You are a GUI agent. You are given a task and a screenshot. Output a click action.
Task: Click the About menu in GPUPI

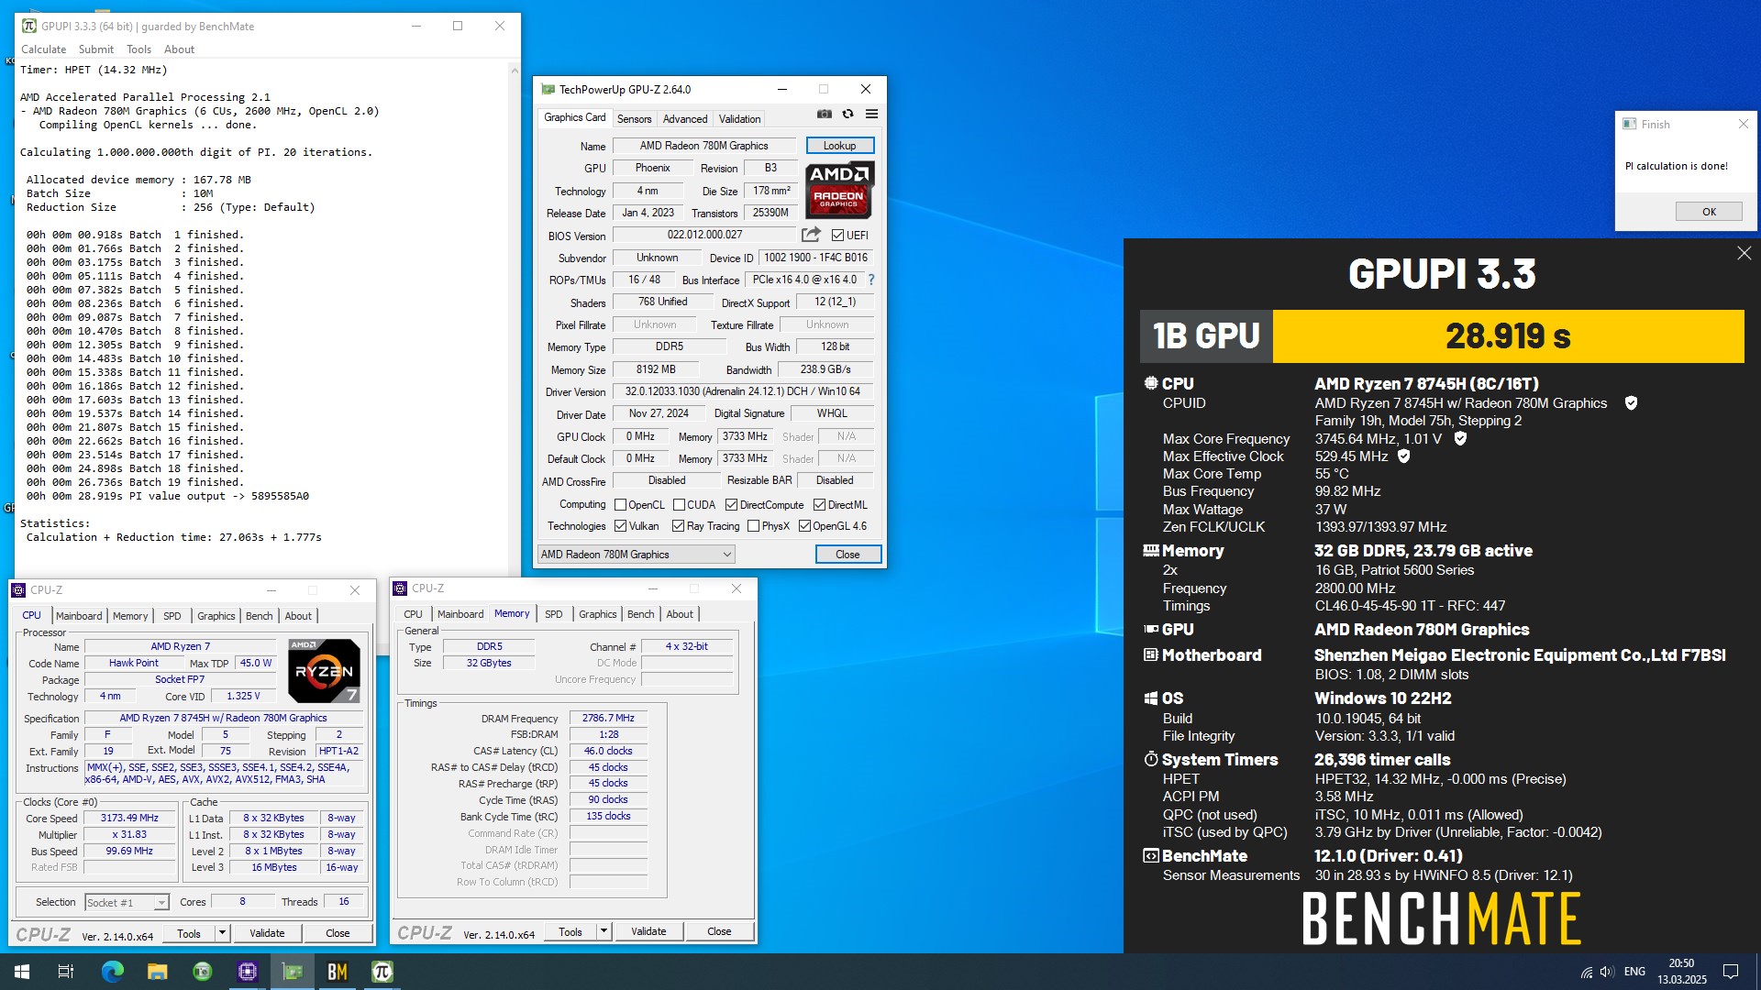(x=179, y=49)
